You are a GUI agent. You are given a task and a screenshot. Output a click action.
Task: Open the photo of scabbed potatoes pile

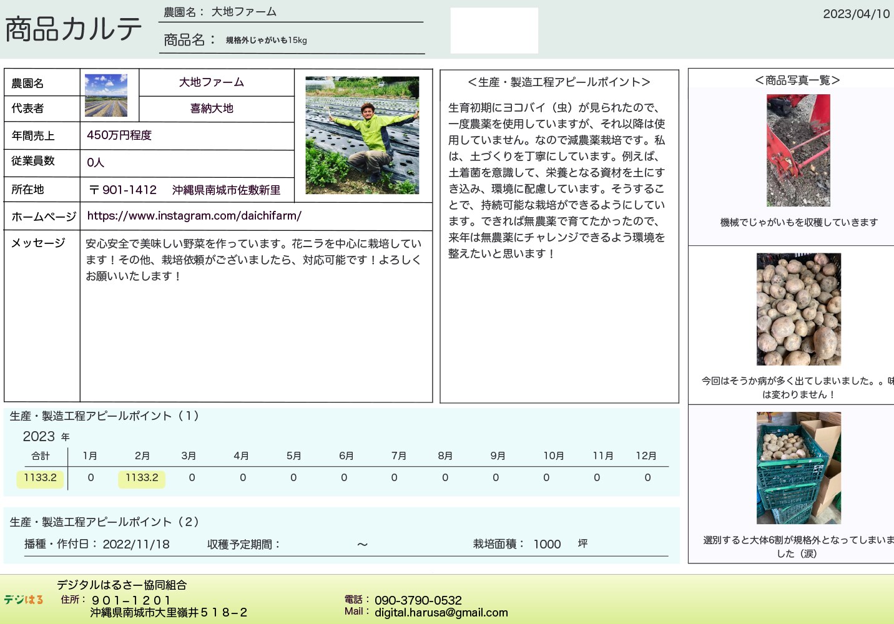[x=798, y=310]
